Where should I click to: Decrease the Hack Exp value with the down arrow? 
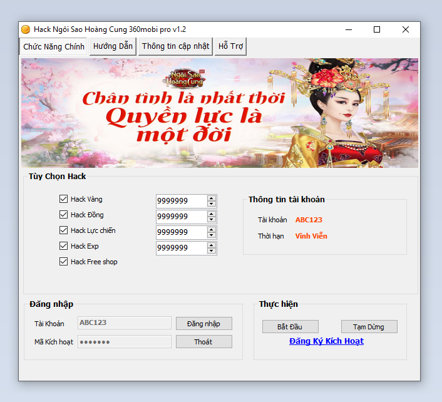tap(212, 251)
